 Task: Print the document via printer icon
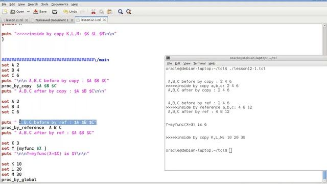pos(55,12)
